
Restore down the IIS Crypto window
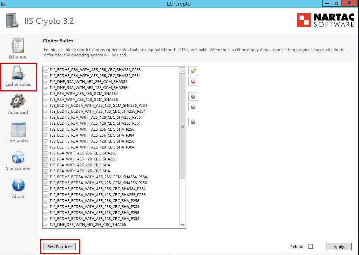[x=336, y=3]
